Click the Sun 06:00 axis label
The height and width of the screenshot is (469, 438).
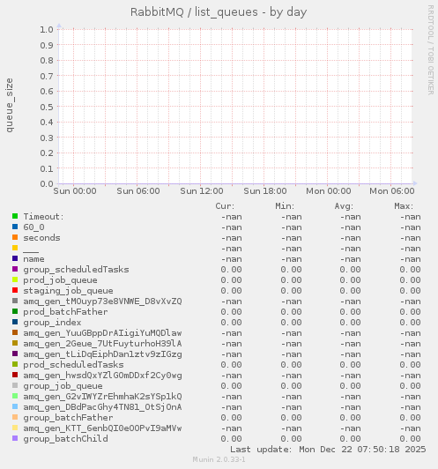pyautogui.click(x=138, y=191)
